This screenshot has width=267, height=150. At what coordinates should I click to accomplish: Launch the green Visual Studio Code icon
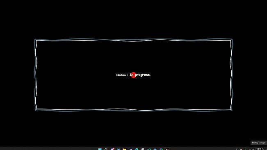149,149
